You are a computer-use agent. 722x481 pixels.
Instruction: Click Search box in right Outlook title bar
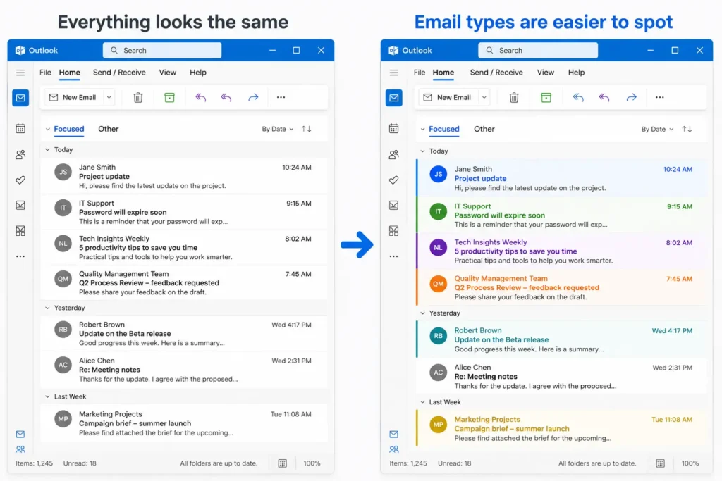click(x=538, y=50)
